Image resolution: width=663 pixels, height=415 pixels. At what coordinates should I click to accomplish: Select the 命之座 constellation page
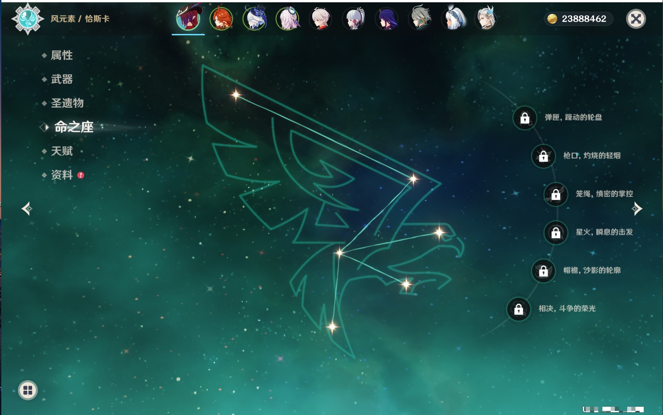point(73,127)
